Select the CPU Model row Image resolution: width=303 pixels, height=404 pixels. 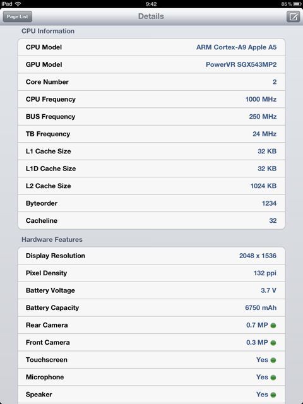(151, 47)
